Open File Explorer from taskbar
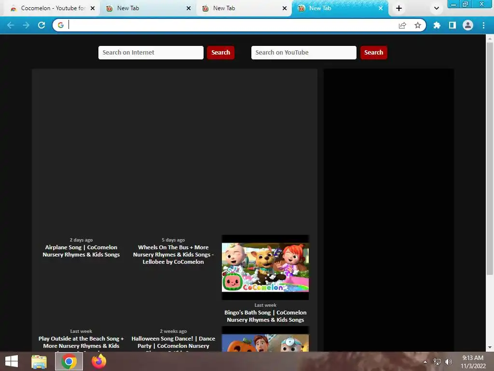The width and height of the screenshot is (494, 371). 39,361
